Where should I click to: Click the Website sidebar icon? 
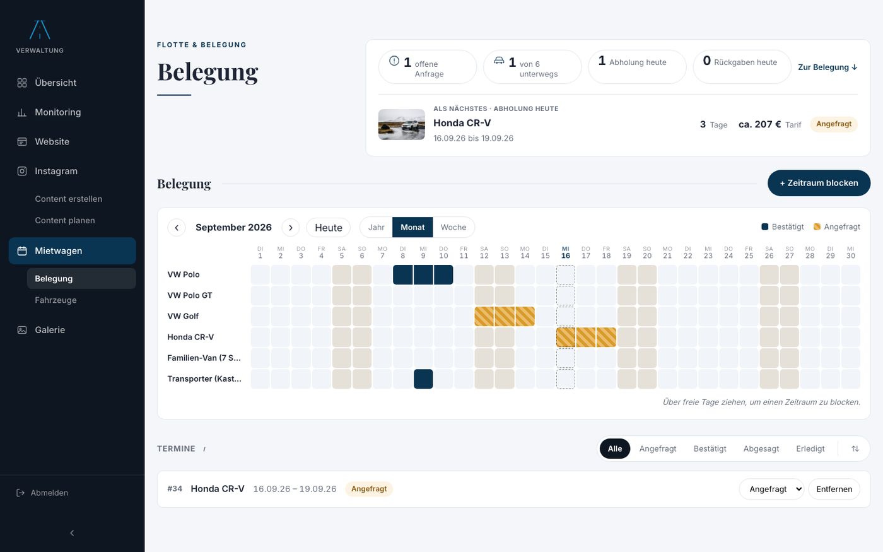[22, 142]
